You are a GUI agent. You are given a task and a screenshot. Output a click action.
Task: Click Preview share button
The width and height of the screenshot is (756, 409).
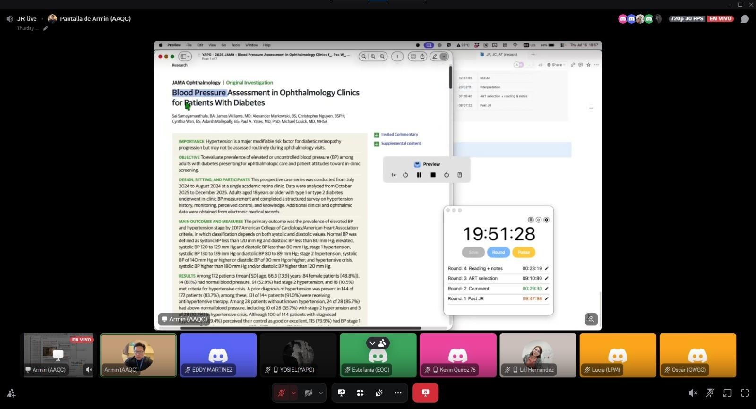pos(422,57)
